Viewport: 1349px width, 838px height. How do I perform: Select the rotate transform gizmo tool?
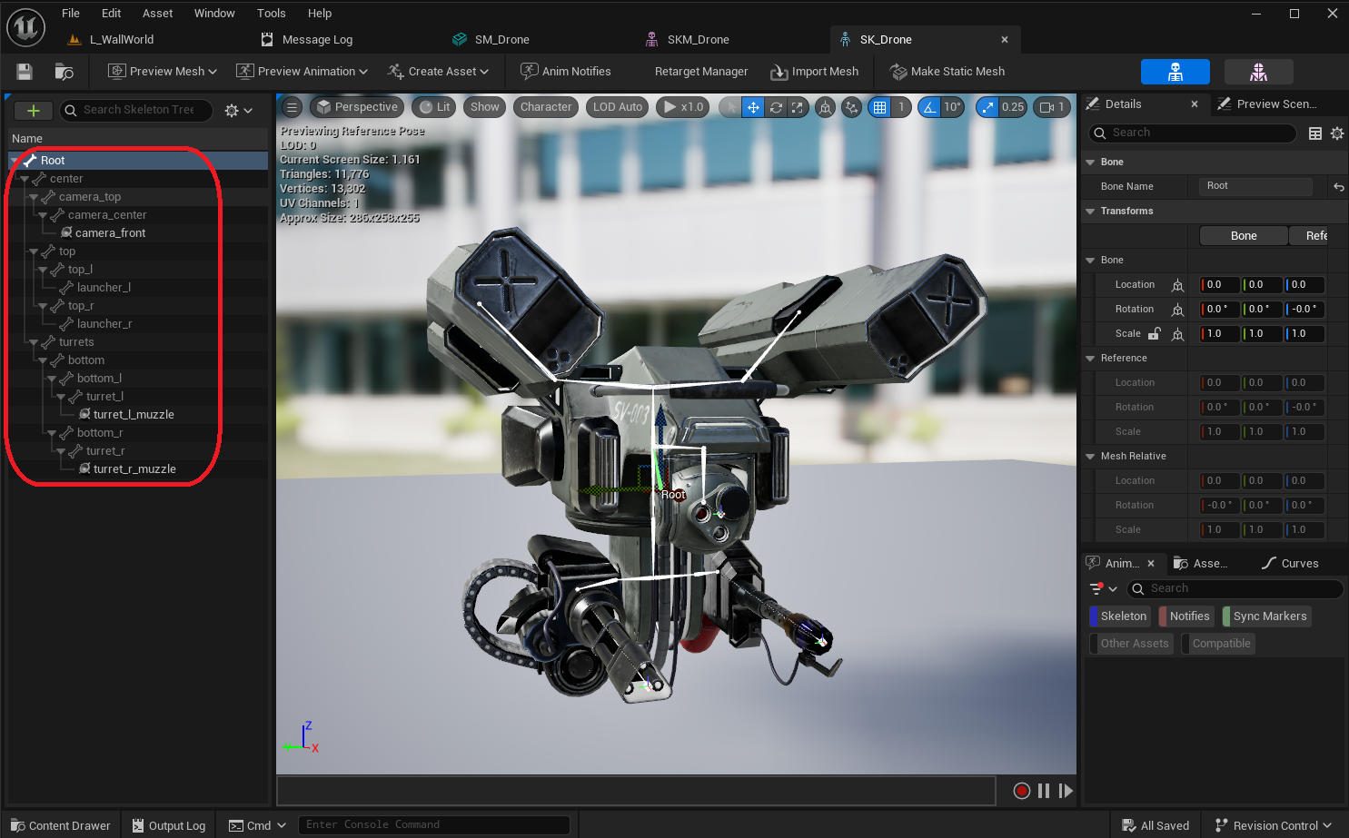pyautogui.click(x=776, y=107)
